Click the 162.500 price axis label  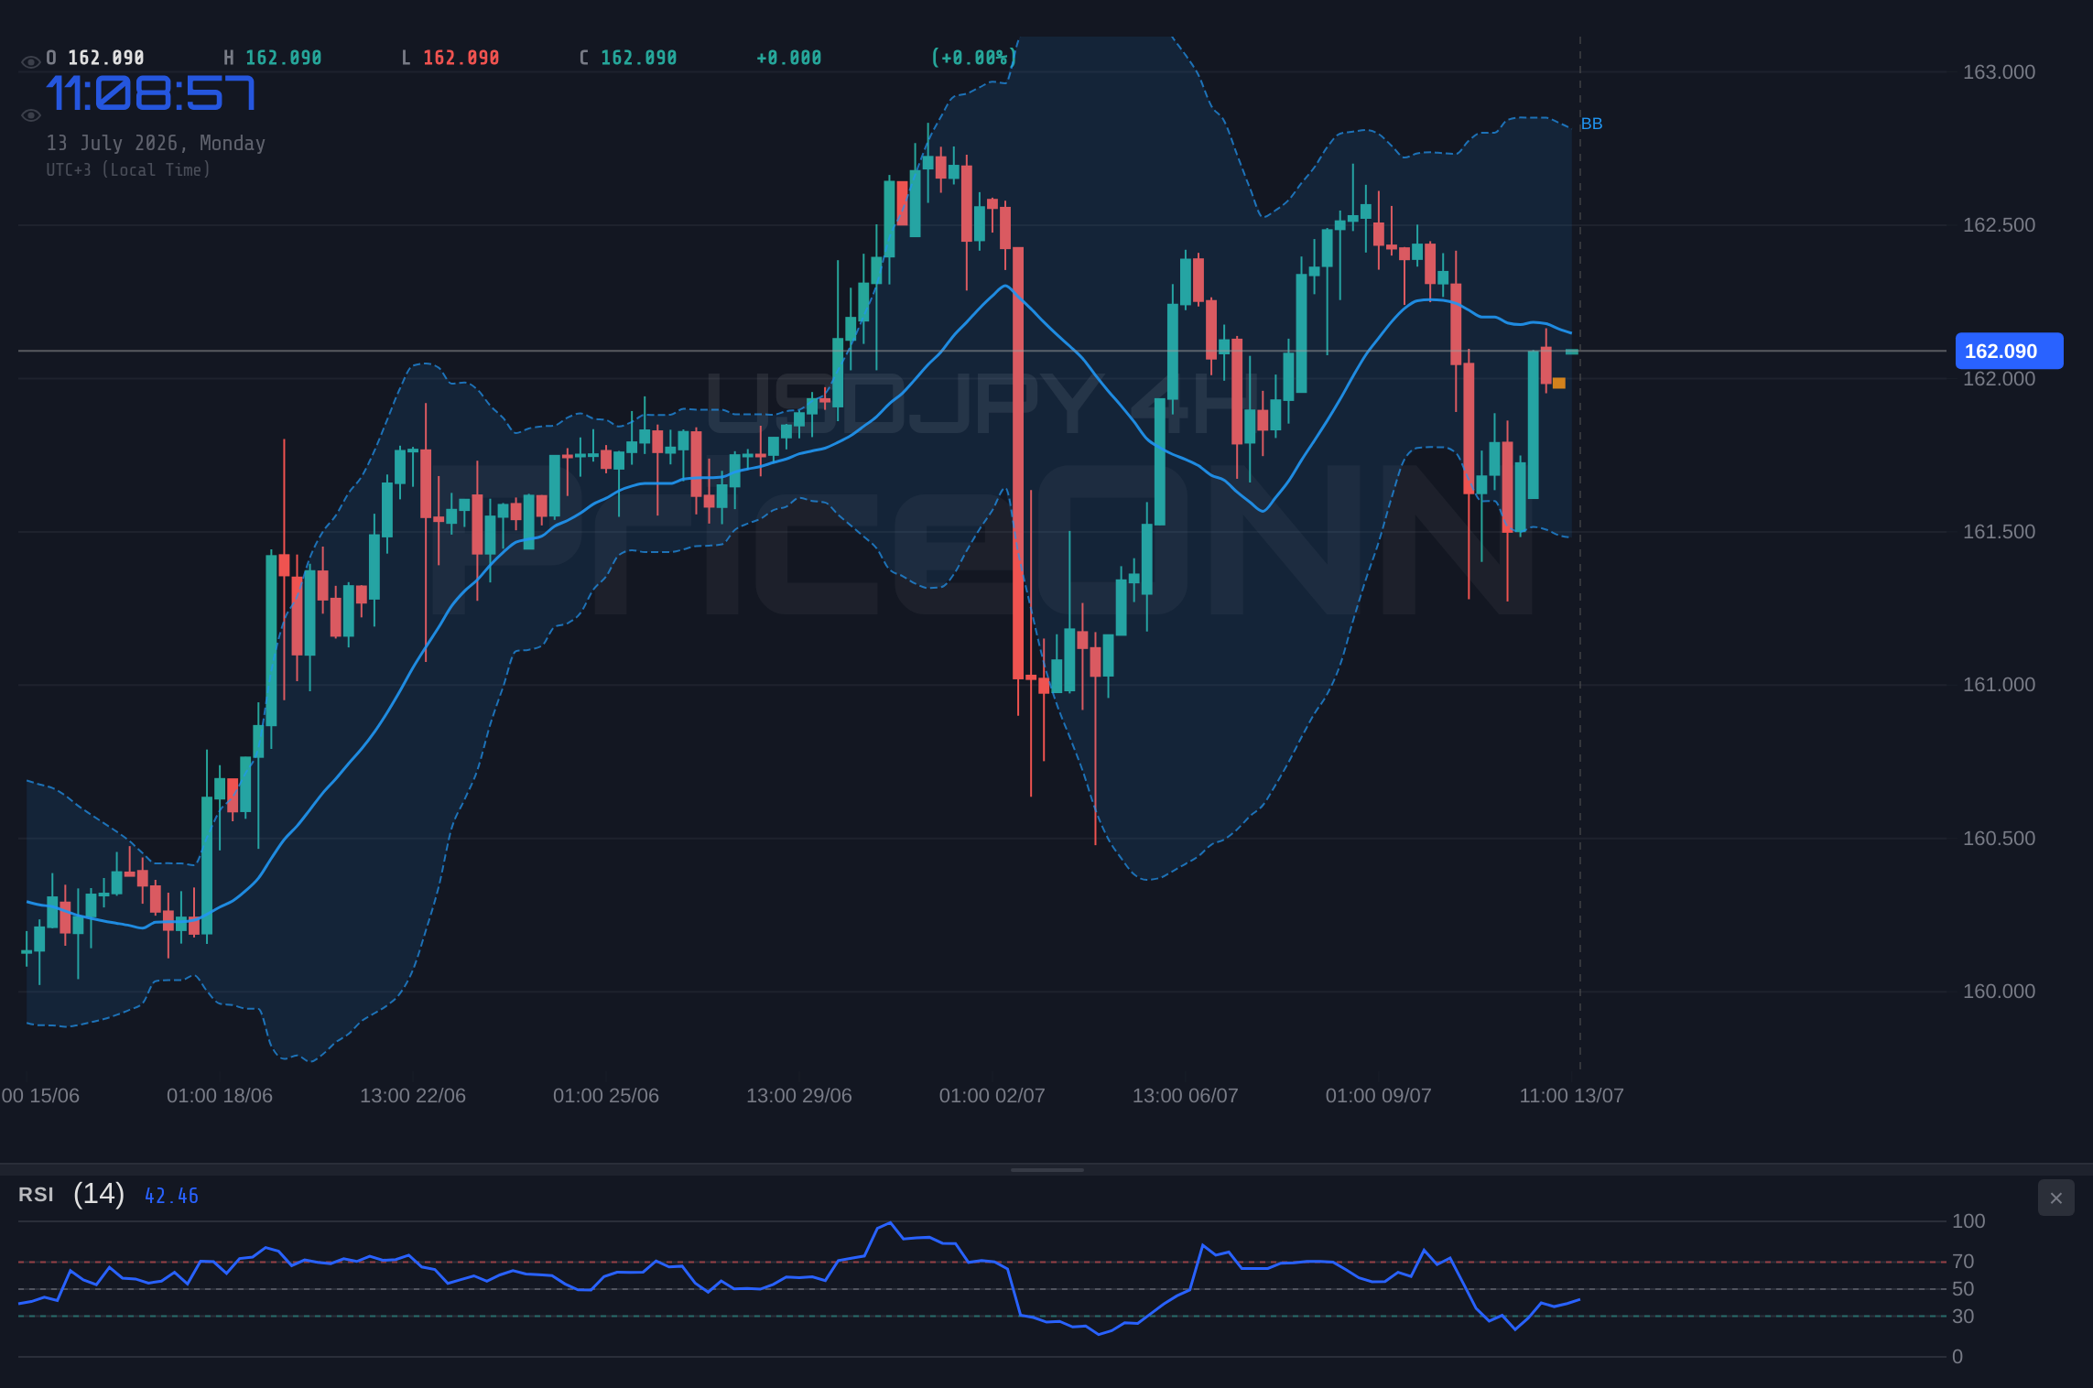point(1999,225)
